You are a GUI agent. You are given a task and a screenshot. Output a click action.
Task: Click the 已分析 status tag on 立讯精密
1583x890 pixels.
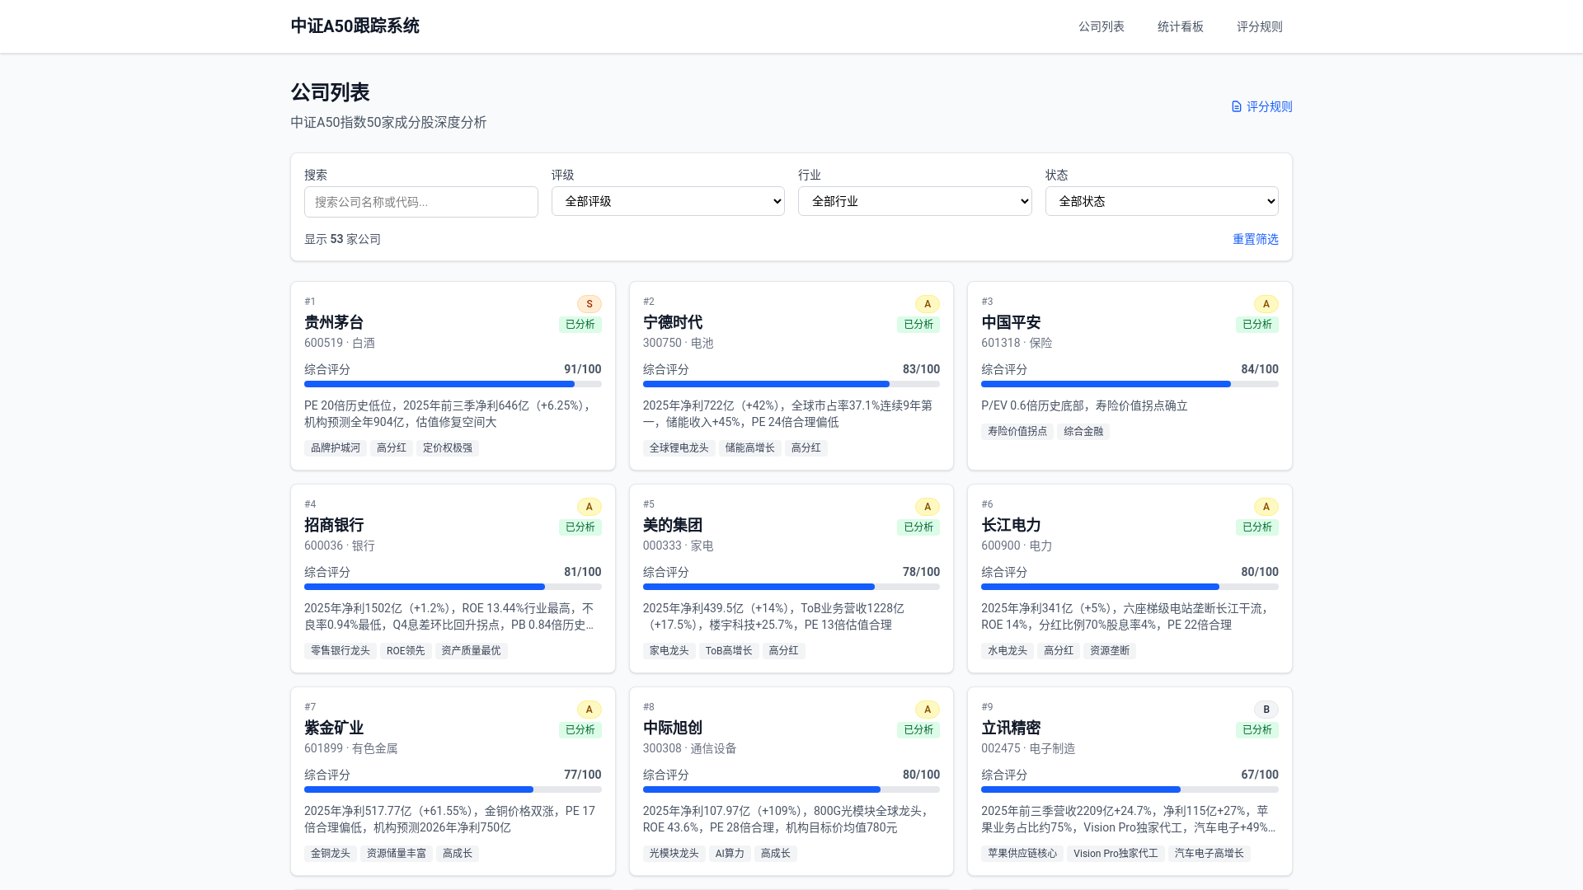coord(1257,730)
